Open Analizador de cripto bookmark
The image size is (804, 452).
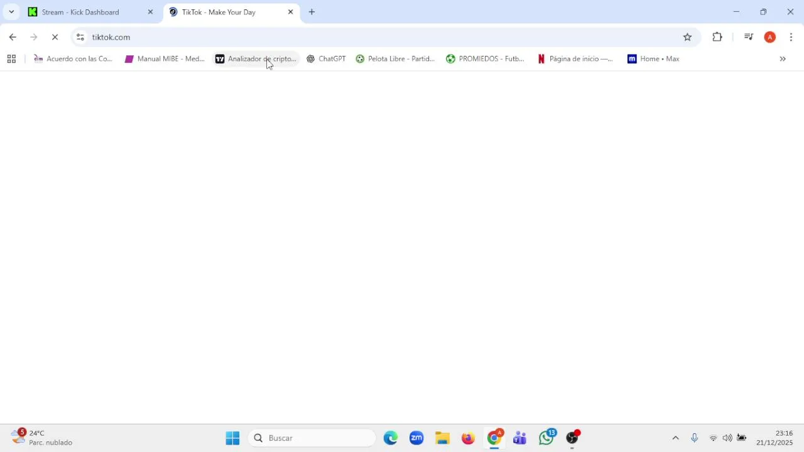(256, 59)
